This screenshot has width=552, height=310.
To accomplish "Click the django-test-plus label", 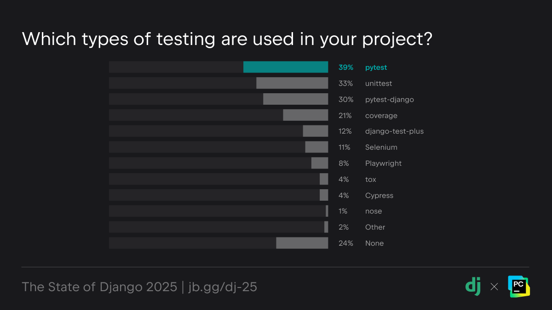I will click(394, 131).
